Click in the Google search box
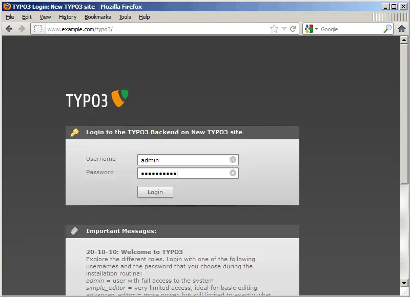This screenshot has height=297, width=410. point(350,29)
